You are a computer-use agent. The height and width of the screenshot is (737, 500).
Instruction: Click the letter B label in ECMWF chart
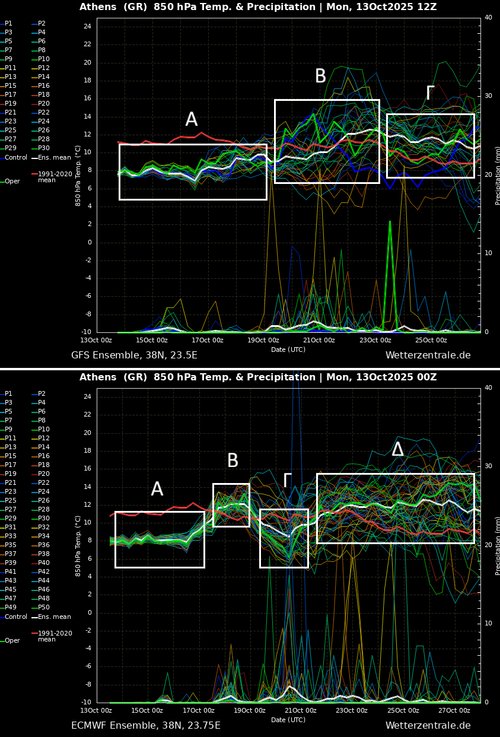(233, 461)
